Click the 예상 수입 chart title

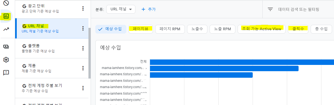tap(110, 47)
